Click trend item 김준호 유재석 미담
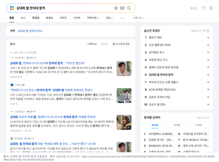 click(x=160, y=97)
